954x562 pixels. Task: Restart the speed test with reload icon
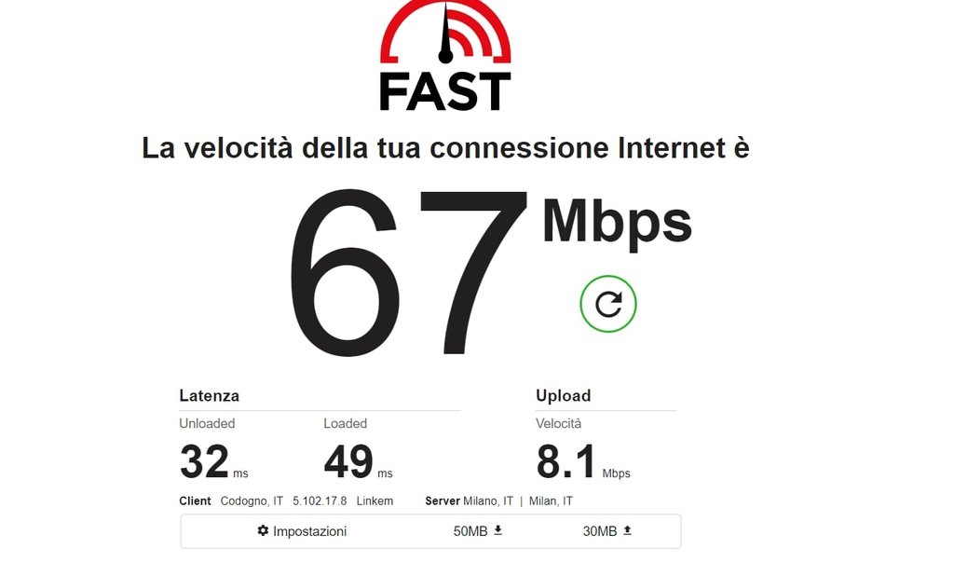tap(607, 304)
